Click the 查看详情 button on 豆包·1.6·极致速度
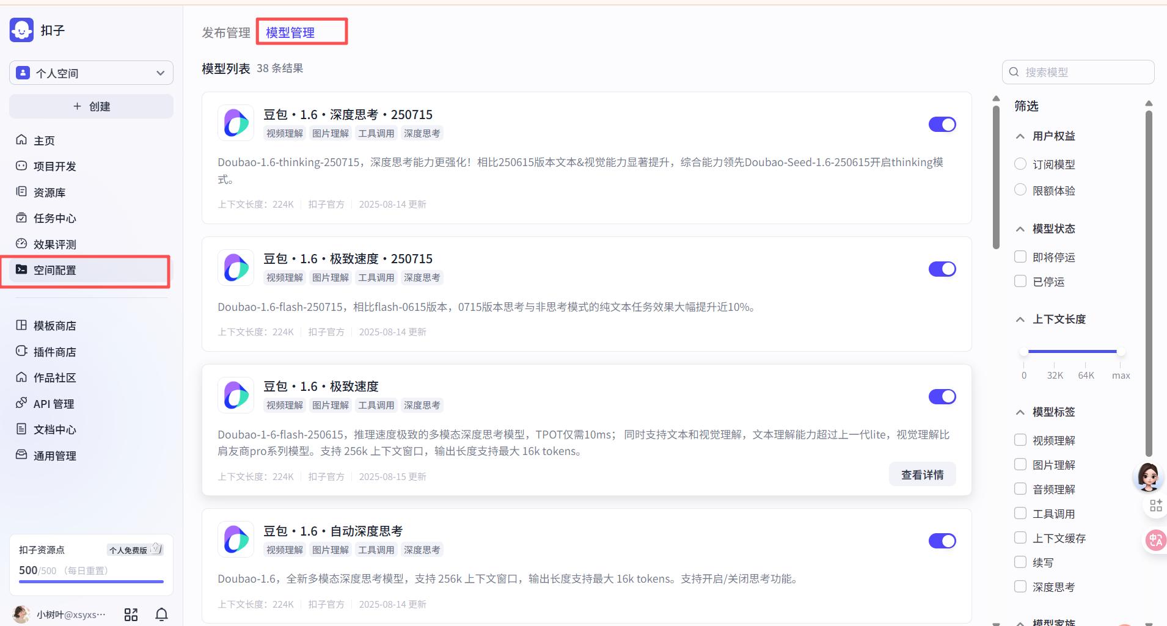Screen dimensions: 1167x626 pos(922,474)
